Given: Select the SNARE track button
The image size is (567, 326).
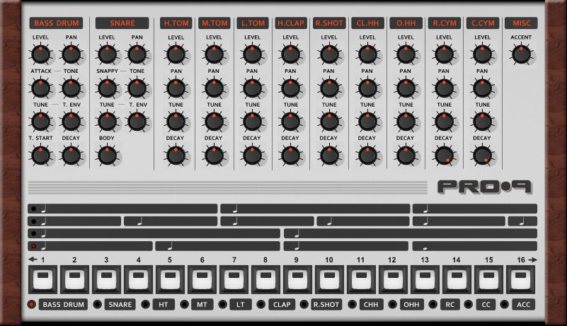Looking at the screenshot, I should click(120, 304).
